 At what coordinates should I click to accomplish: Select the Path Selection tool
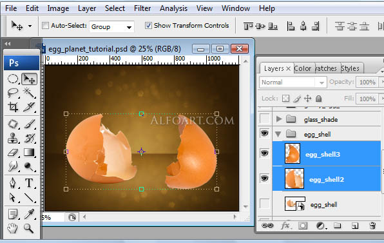tap(13, 197)
